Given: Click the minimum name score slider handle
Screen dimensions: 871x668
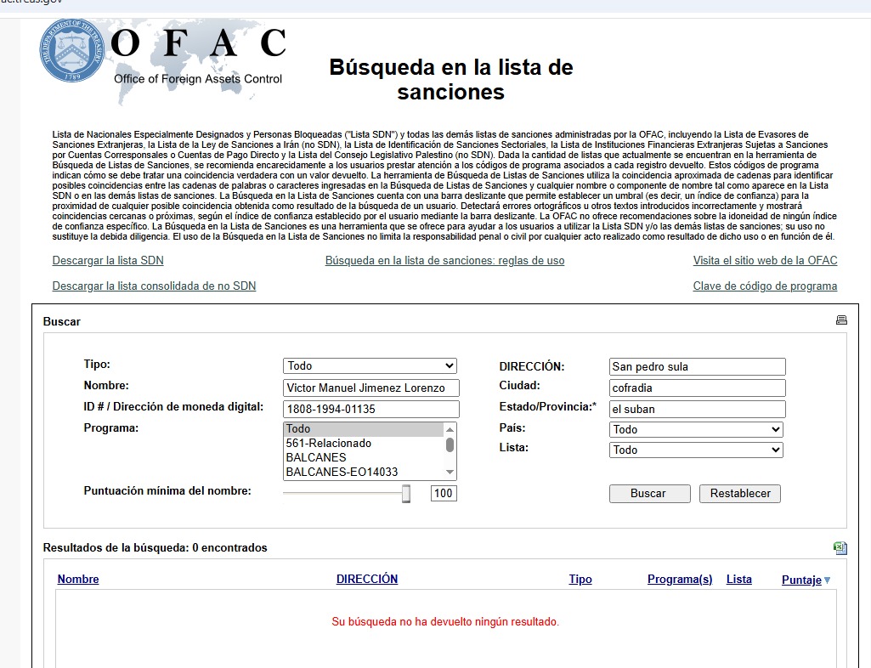Looking at the screenshot, I should click(406, 493).
